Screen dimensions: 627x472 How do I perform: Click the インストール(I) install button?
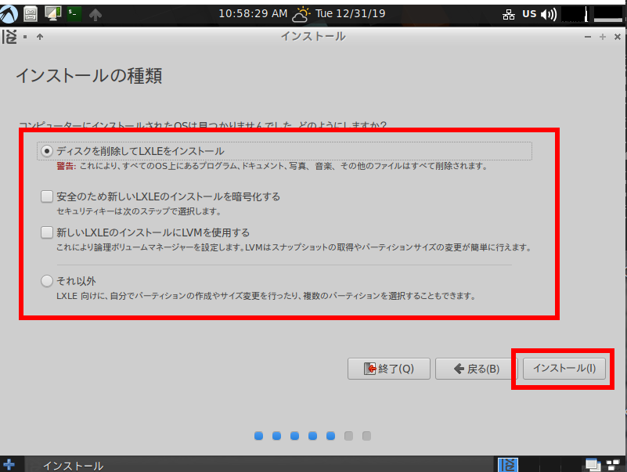click(564, 368)
